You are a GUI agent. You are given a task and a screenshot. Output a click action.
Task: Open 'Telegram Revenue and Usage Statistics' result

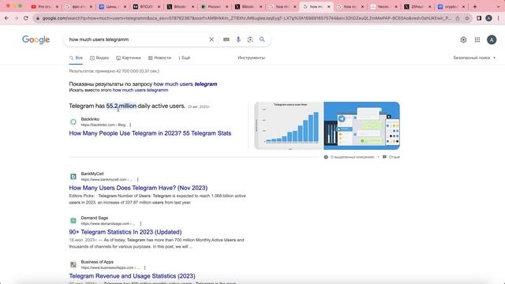point(132,276)
